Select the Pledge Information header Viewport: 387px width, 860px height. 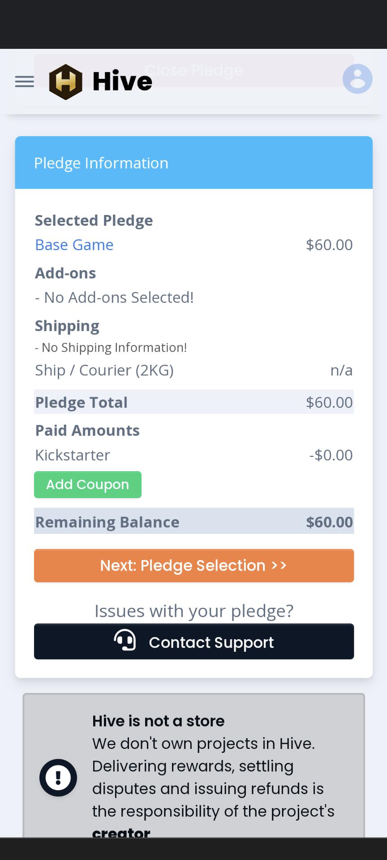pyautogui.click(x=194, y=163)
